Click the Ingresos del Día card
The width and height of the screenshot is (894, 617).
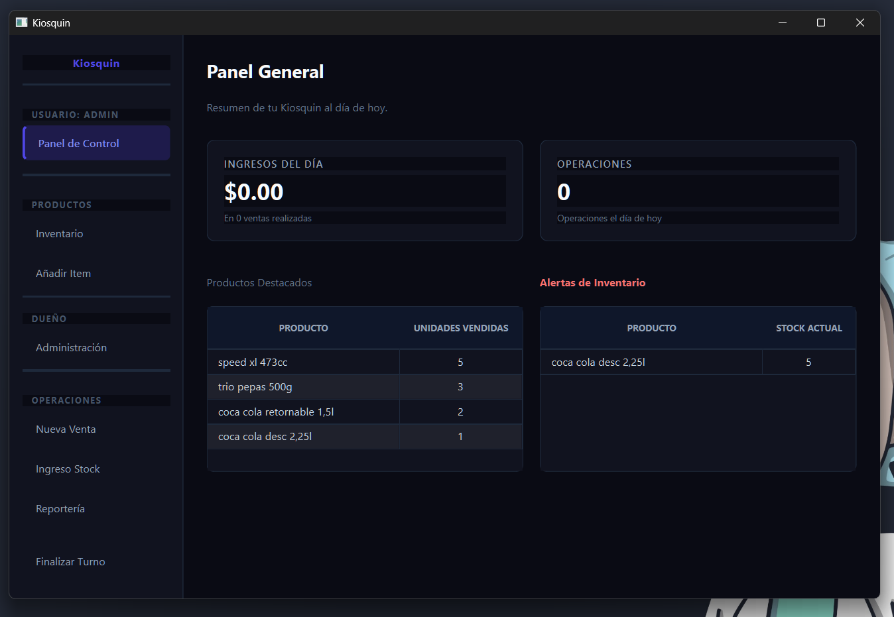(365, 190)
